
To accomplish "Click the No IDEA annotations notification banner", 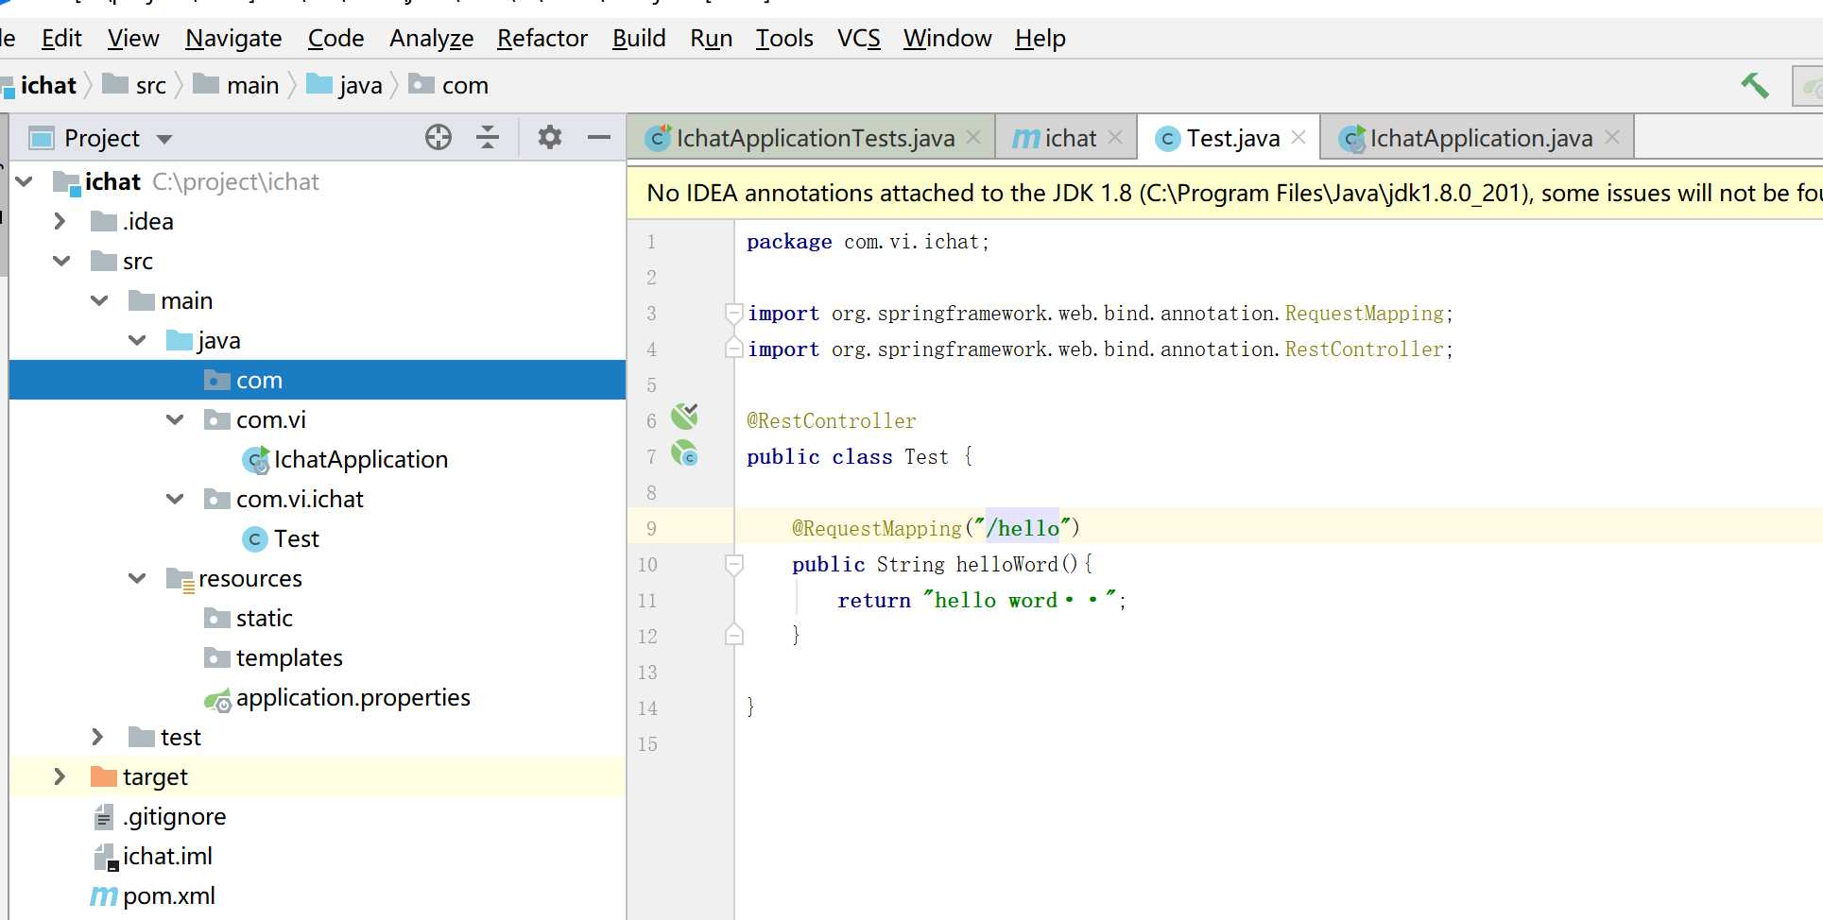I will 1225,193.
